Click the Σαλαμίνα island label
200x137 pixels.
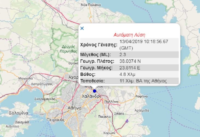(x=19, y=113)
